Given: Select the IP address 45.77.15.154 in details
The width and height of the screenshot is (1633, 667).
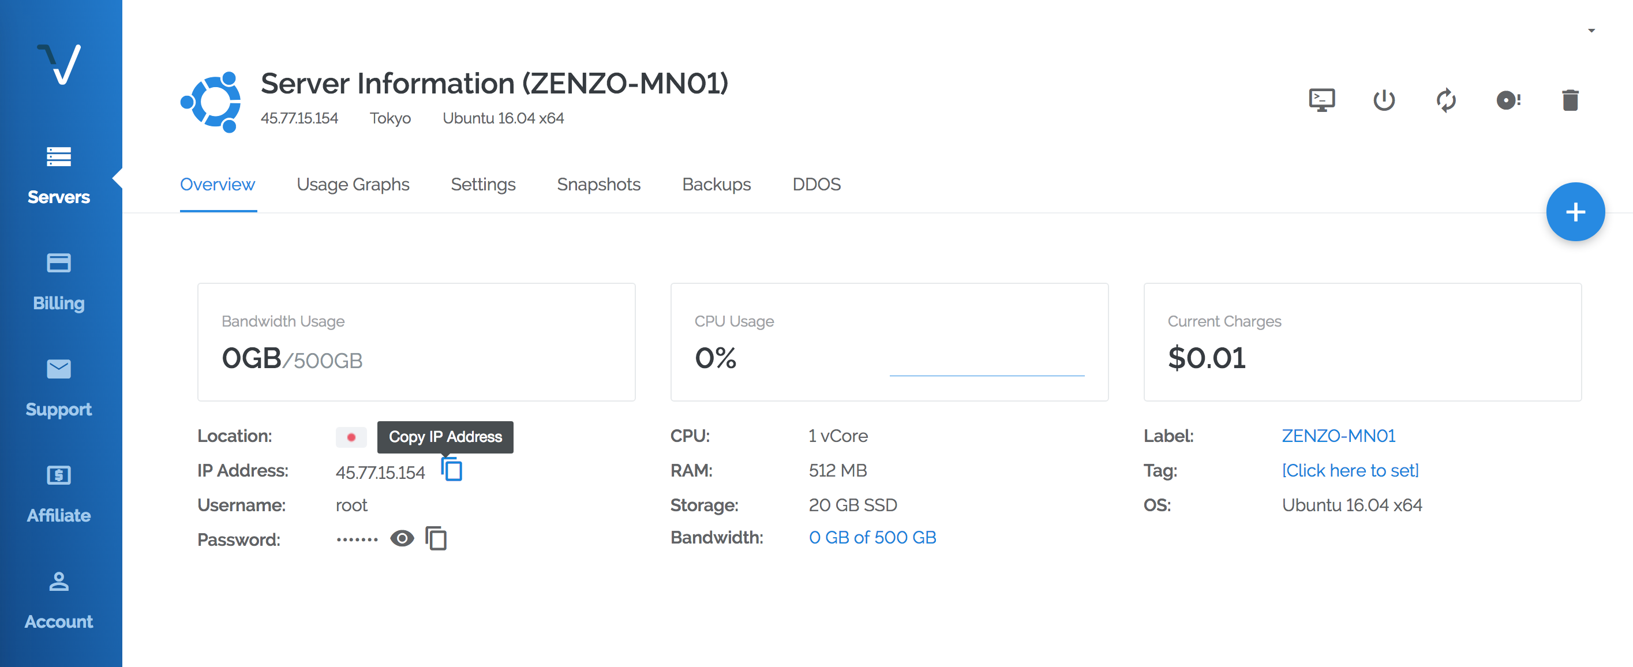Looking at the screenshot, I should coord(380,473).
